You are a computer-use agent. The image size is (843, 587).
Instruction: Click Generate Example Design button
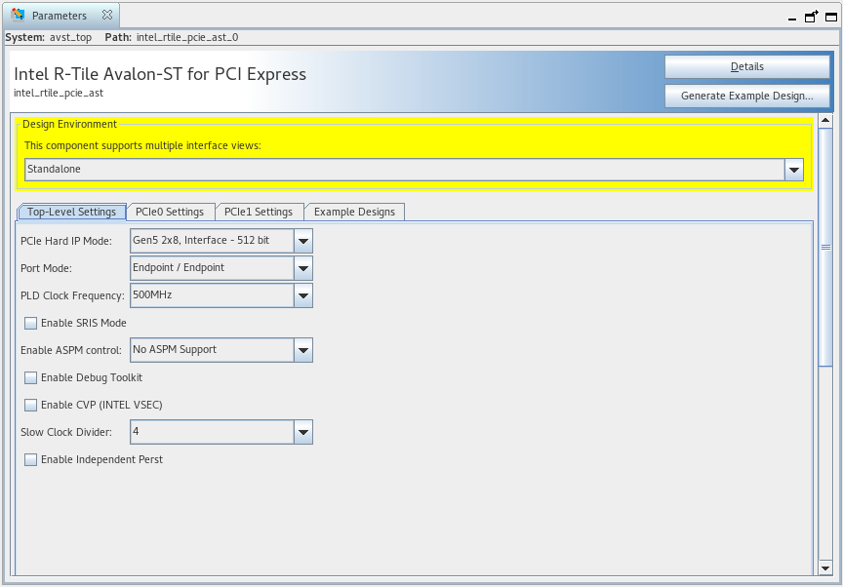click(746, 96)
